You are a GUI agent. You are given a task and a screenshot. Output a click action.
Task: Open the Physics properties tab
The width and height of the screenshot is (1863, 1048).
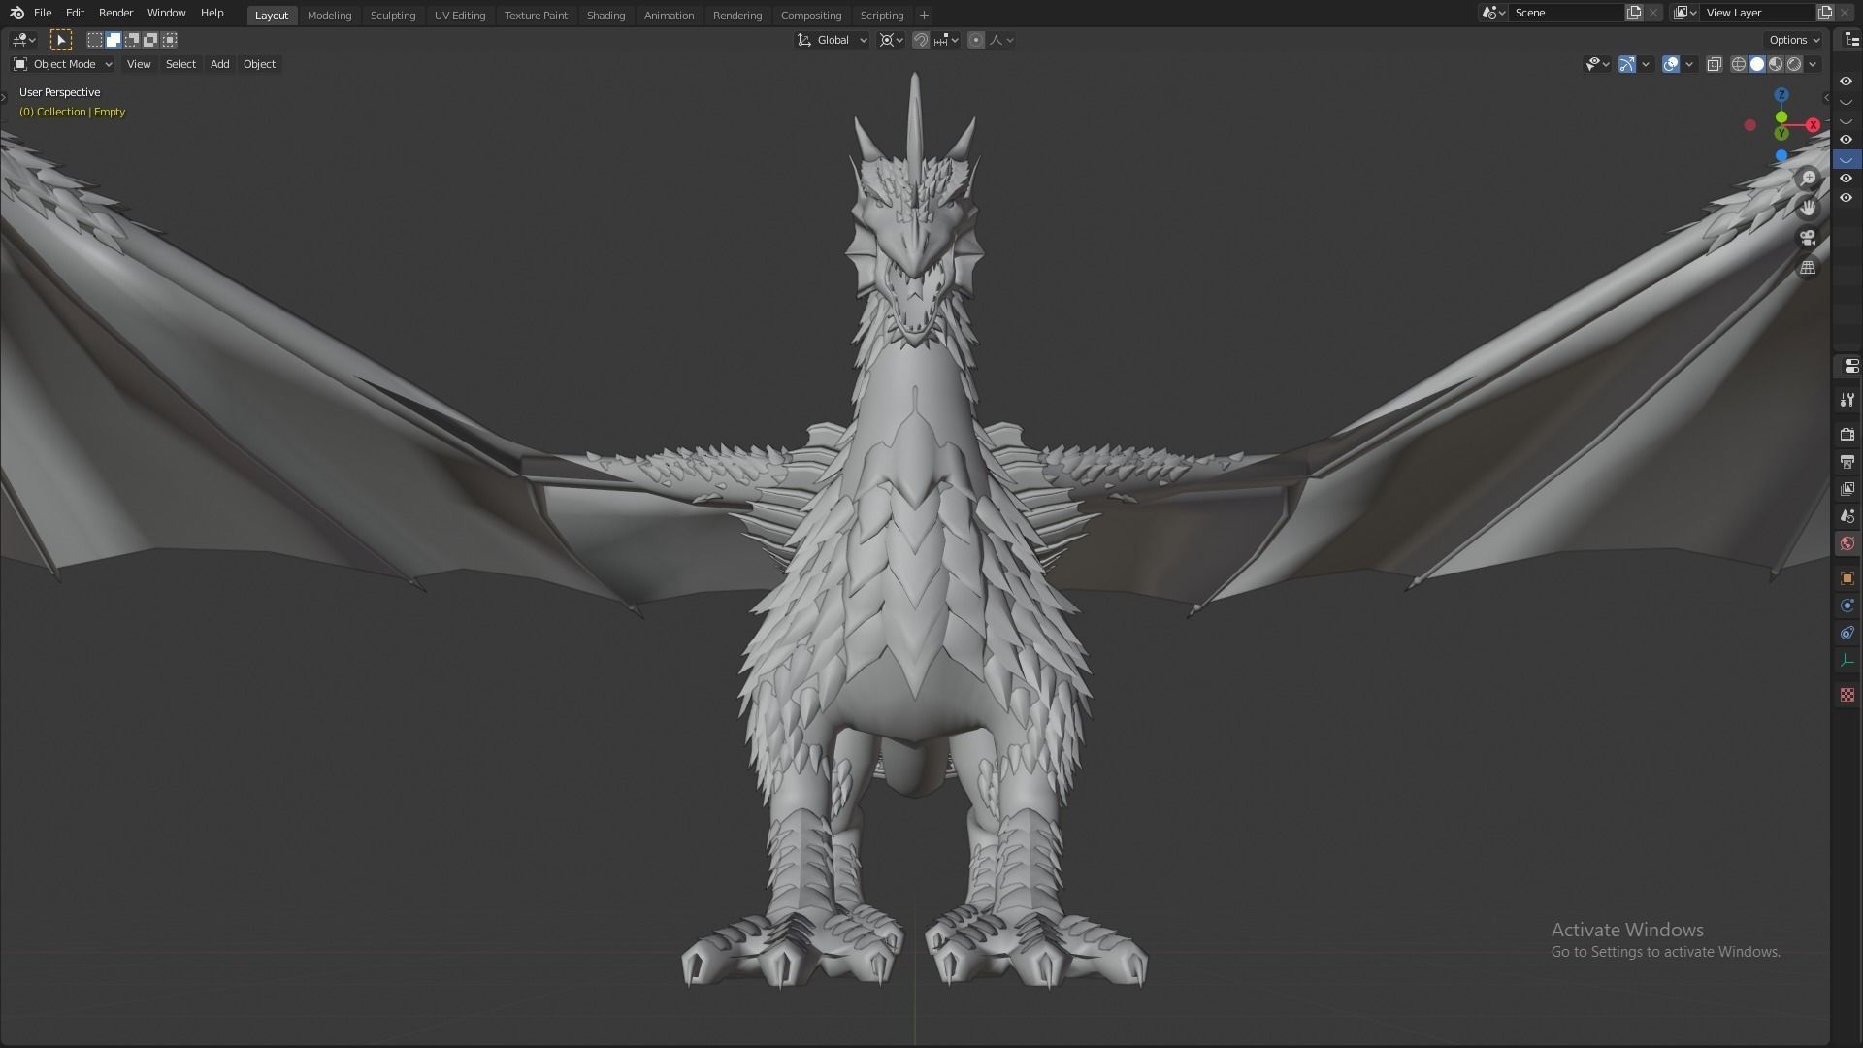coord(1847,606)
